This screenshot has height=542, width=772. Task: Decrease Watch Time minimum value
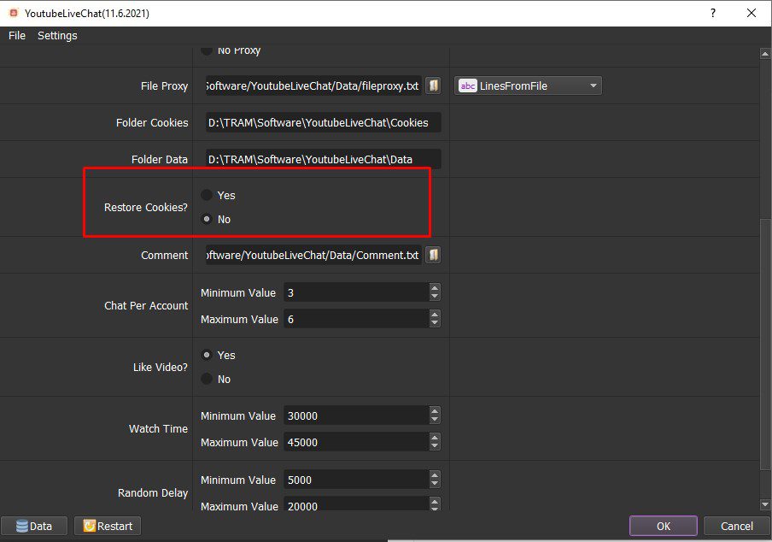click(x=434, y=421)
